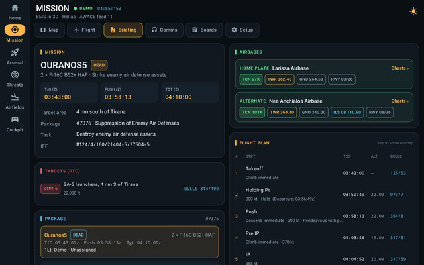The image size is (424, 265).
Task: Click the IFF code M124/4/160/21404-5/37504-5
Action: [x=113, y=144]
